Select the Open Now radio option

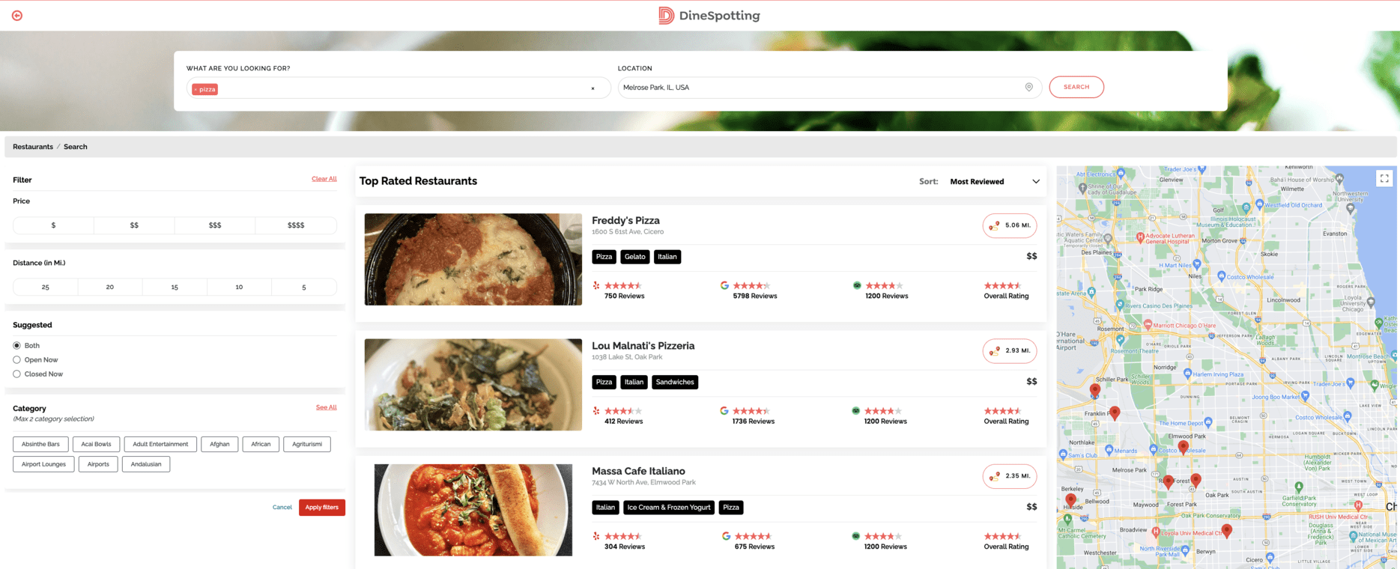[x=16, y=360]
